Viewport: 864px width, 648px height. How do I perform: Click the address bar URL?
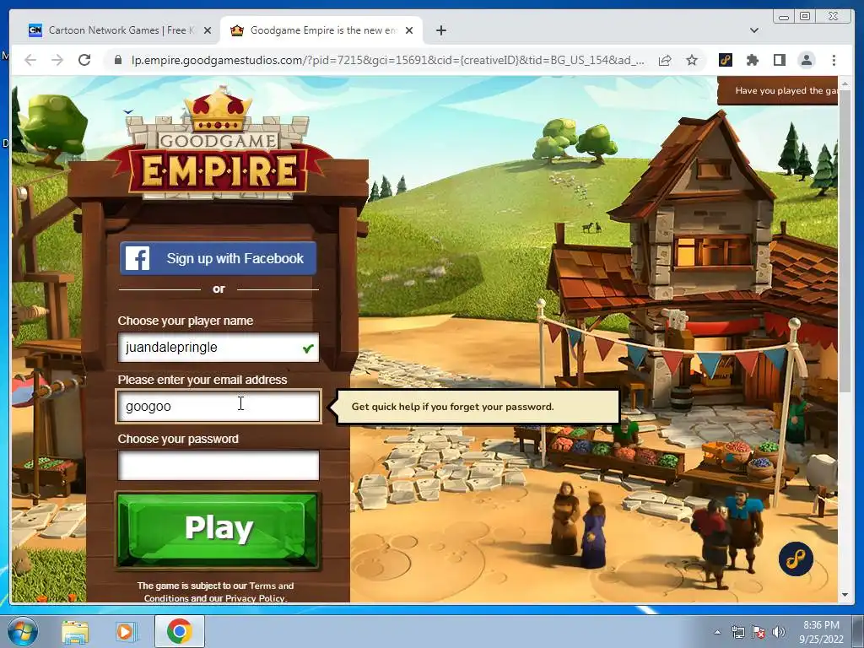[387, 60]
